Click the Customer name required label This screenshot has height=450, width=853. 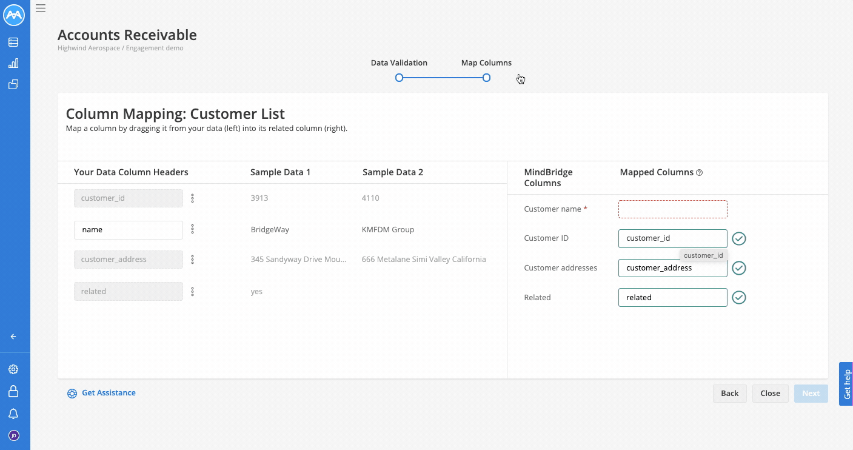click(556, 209)
